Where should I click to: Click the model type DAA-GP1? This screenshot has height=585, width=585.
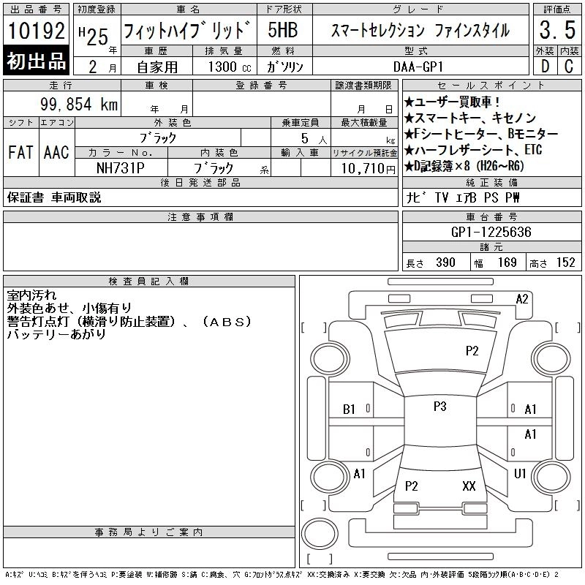[x=419, y=66]
